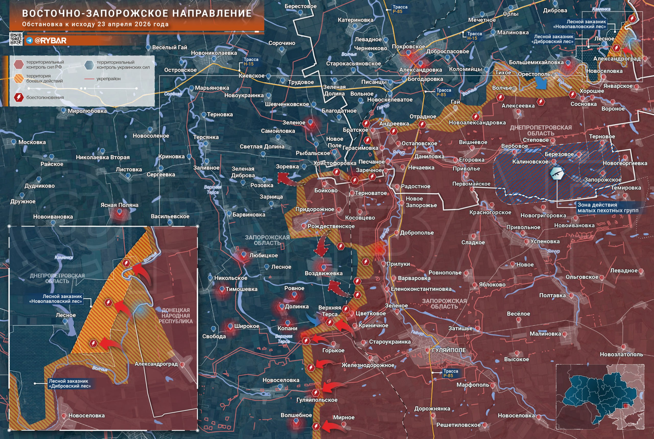Click the QR code beside the Rybar logo
This screenshot has width=654, height=439.
[x=16, y=39]
